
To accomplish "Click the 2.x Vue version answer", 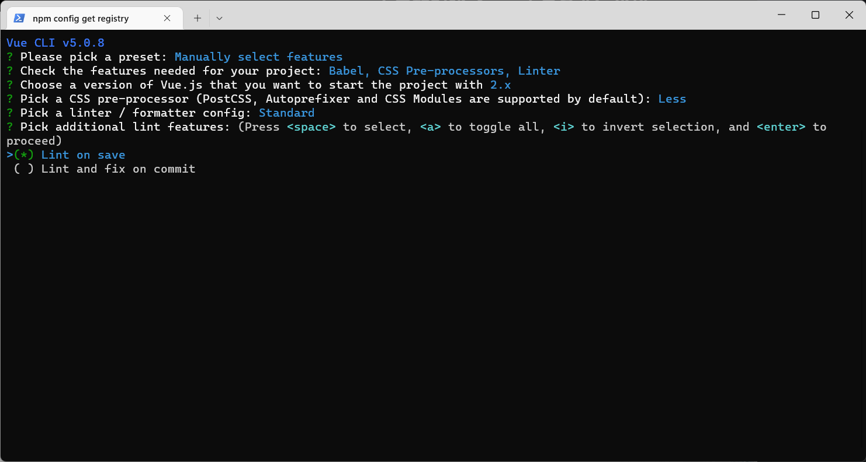I will (x=501, y=85).
